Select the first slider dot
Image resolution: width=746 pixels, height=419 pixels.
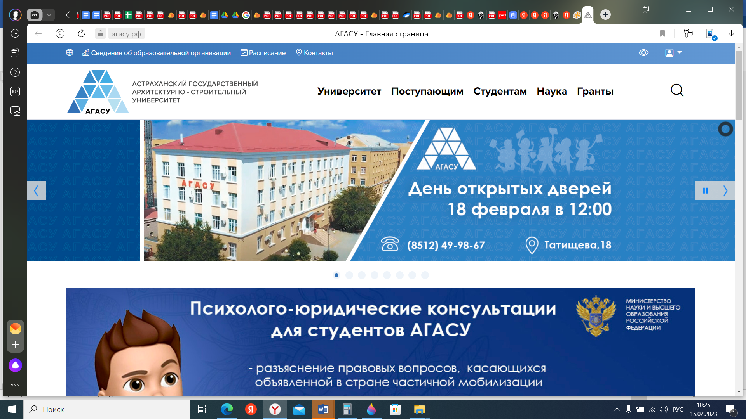click(x=336, y=275)
